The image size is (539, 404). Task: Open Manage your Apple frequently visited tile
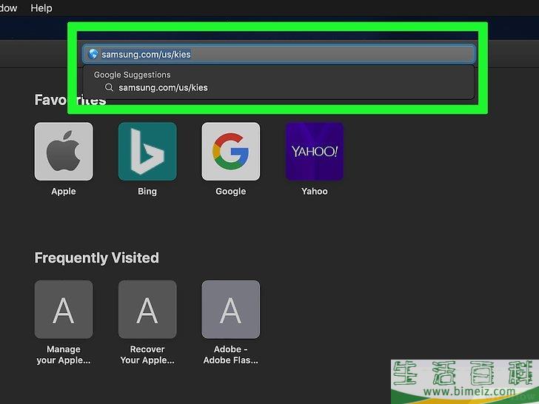point(64,309)
